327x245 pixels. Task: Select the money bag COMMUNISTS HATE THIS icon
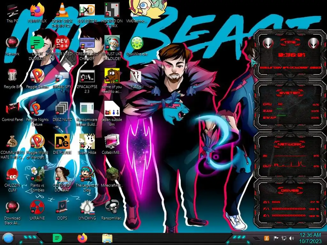[12, 142]
